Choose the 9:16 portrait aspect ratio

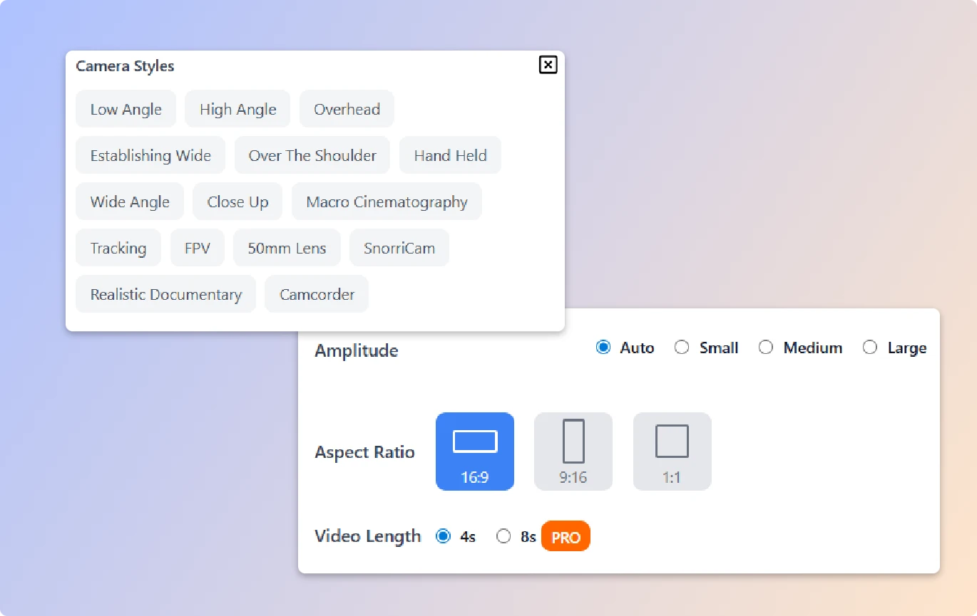coord(573,451)
